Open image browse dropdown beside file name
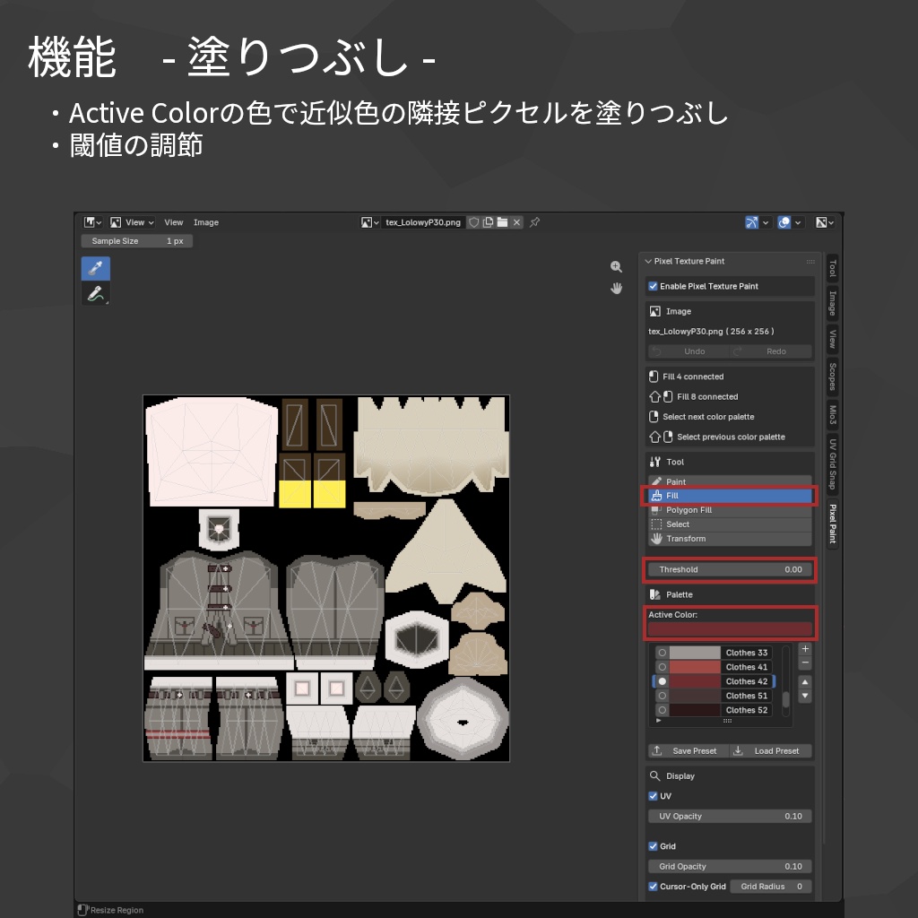Image resolution: width=918 pixels, height=918 pixels. [370, 222]
